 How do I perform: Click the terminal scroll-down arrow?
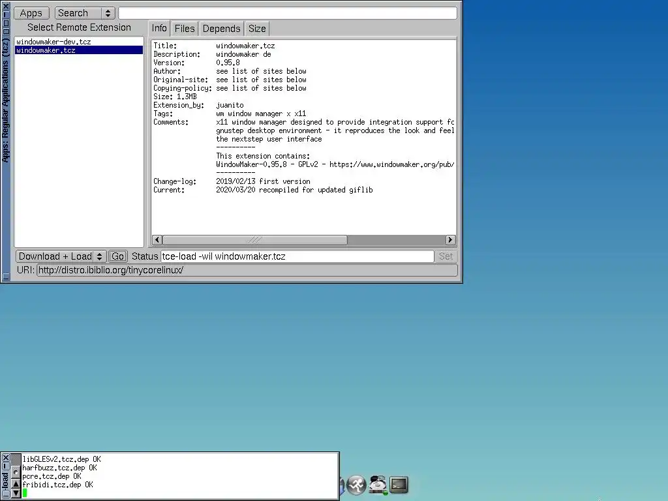click(x=16, y=493)
